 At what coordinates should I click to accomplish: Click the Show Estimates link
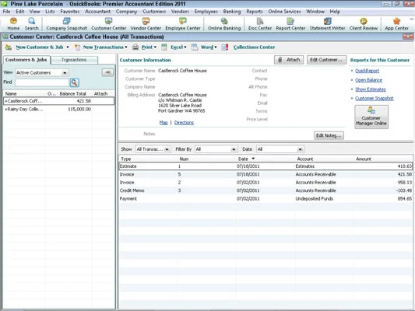371,89
